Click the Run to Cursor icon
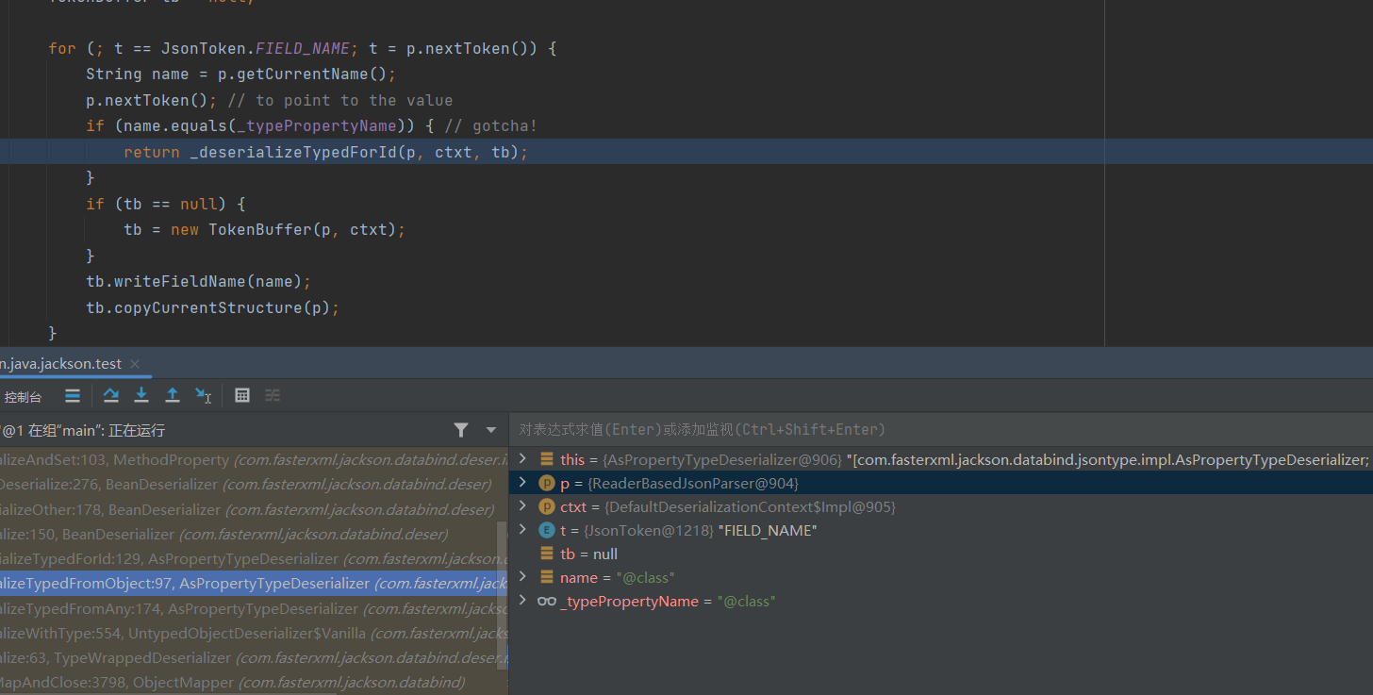The width and height of the screenshot is (1373, 695). click(203, 395)
